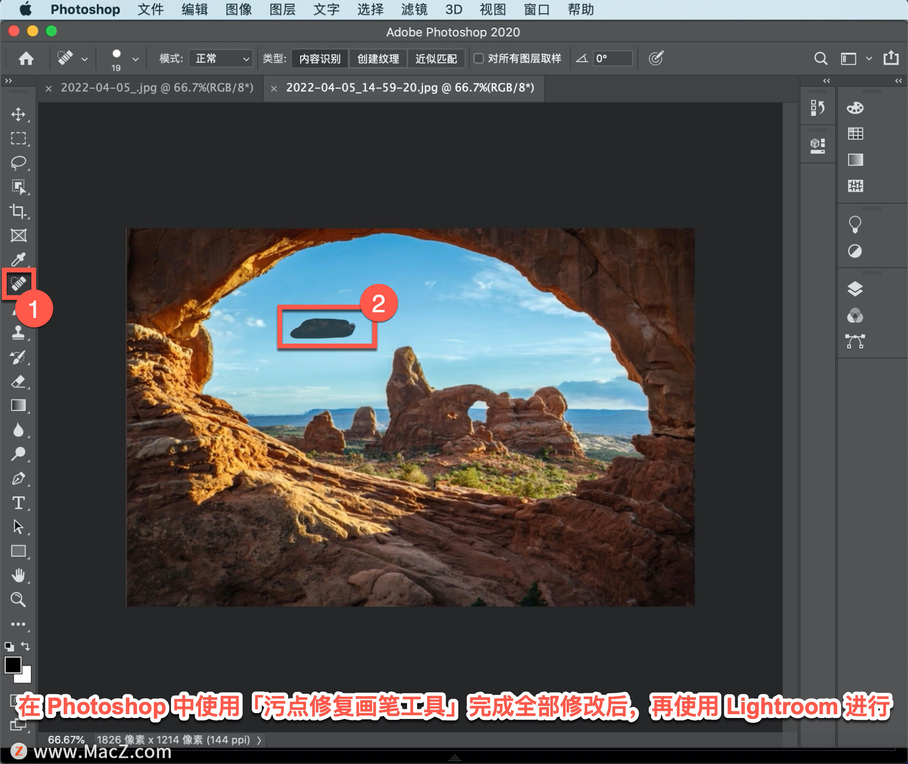Open the Apple menu

(x=26, y=9)
